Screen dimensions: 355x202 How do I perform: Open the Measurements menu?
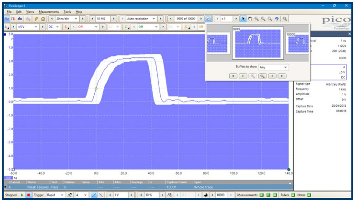point(49,12)
